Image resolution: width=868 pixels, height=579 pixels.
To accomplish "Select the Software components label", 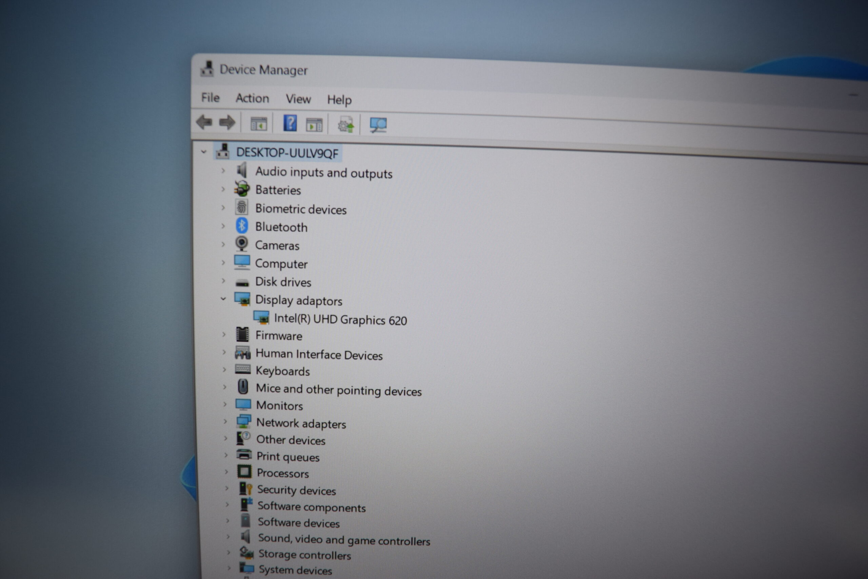I will click(x=312, y=507).
